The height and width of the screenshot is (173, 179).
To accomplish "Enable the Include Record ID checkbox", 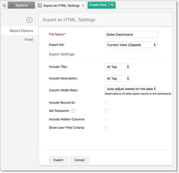I will (106, 103).
